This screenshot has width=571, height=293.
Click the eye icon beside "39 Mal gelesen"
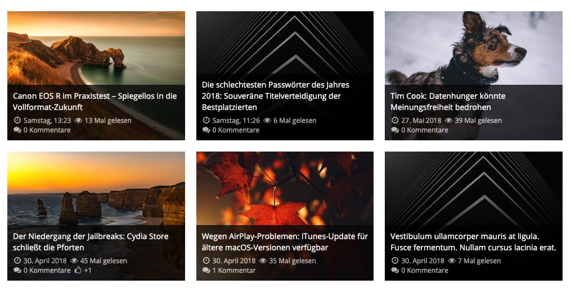pyautogui.click(x=449, y=121)
